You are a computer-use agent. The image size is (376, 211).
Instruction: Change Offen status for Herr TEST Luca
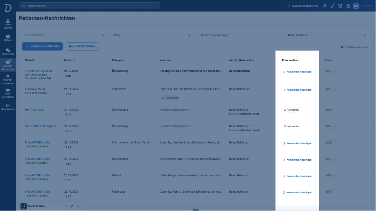tap(331, 110)
